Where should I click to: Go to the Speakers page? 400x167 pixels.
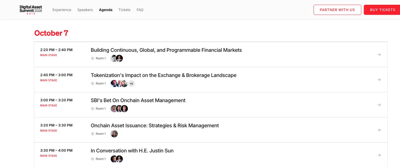(85, 10)
